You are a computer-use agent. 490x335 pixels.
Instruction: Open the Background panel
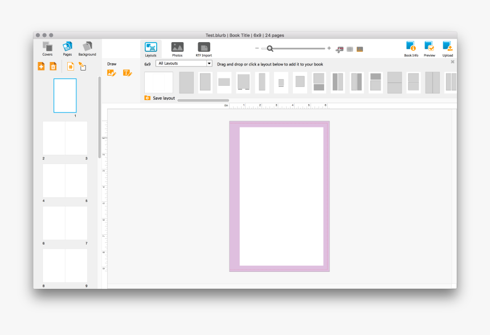click(x=87, y=48)
